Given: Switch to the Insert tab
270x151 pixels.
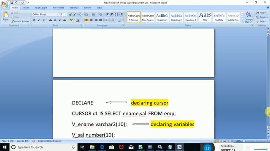Looking at the screenshot, I should [26, 8].
